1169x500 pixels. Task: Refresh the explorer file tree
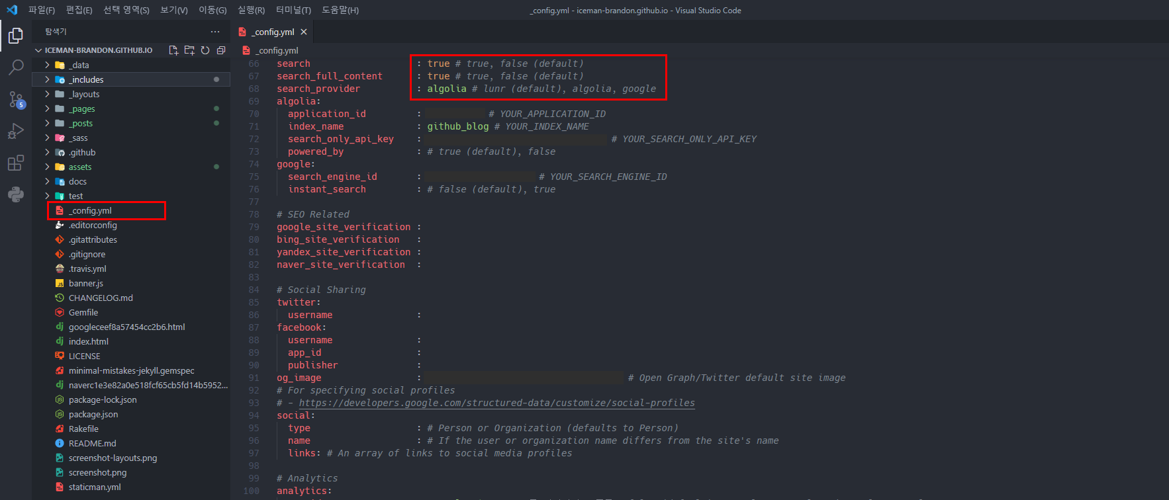pos(205,50)
